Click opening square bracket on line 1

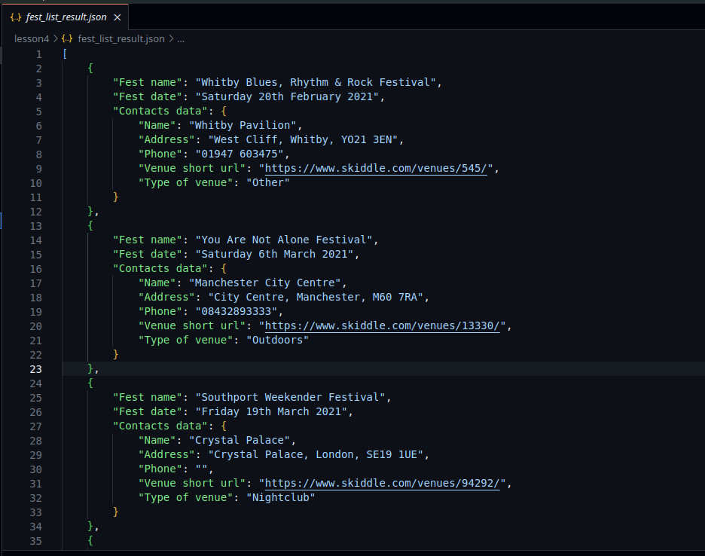pyautogui.click(x=66, y=54)
